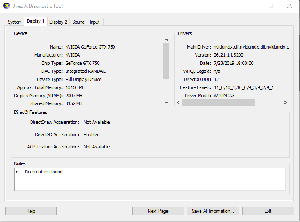The height and width of the screenshot is (222, 300).
Task: Select the currently active Display 1 tab
Action: [x=35, y=21]
